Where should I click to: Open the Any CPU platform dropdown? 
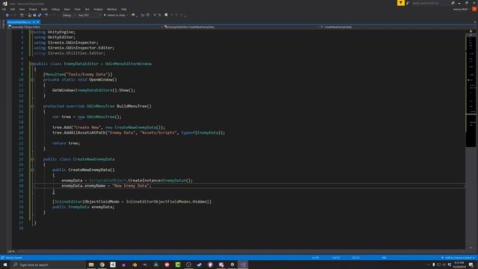click(x=90, y=15)
